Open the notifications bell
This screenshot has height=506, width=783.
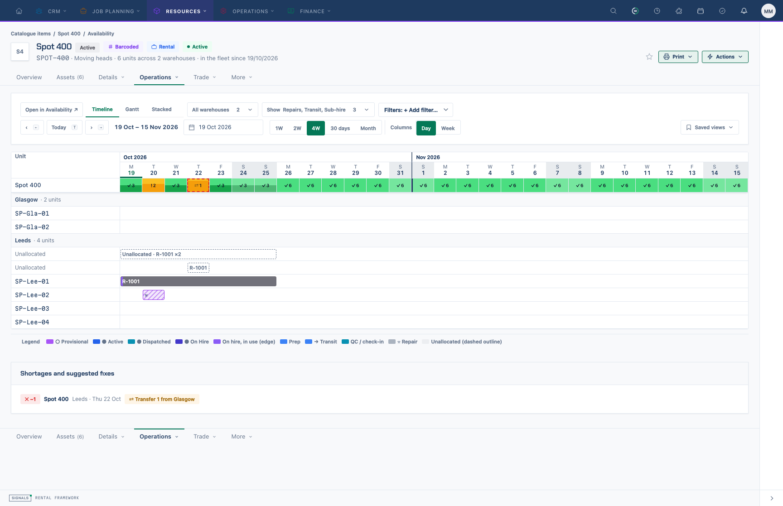pyautogui.click(x=744, y=11)
